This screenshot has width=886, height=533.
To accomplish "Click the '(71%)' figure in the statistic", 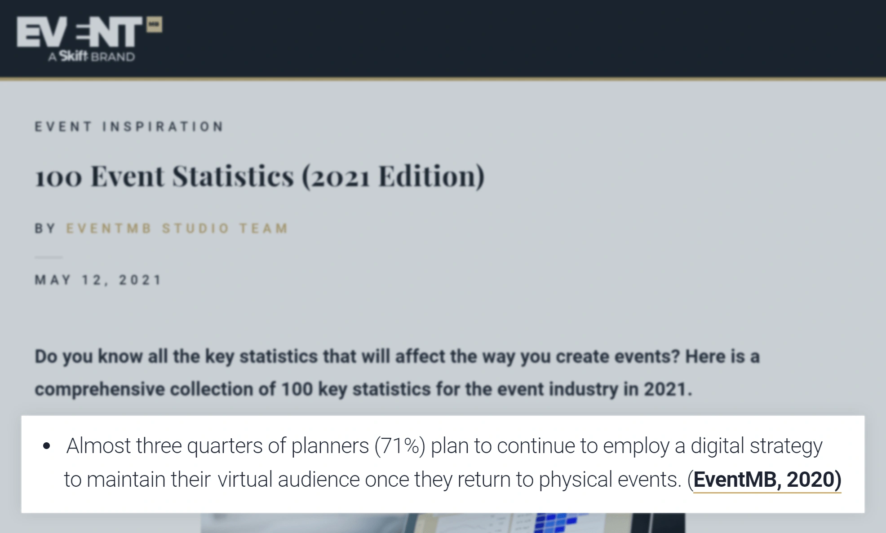I will point(400,446).
